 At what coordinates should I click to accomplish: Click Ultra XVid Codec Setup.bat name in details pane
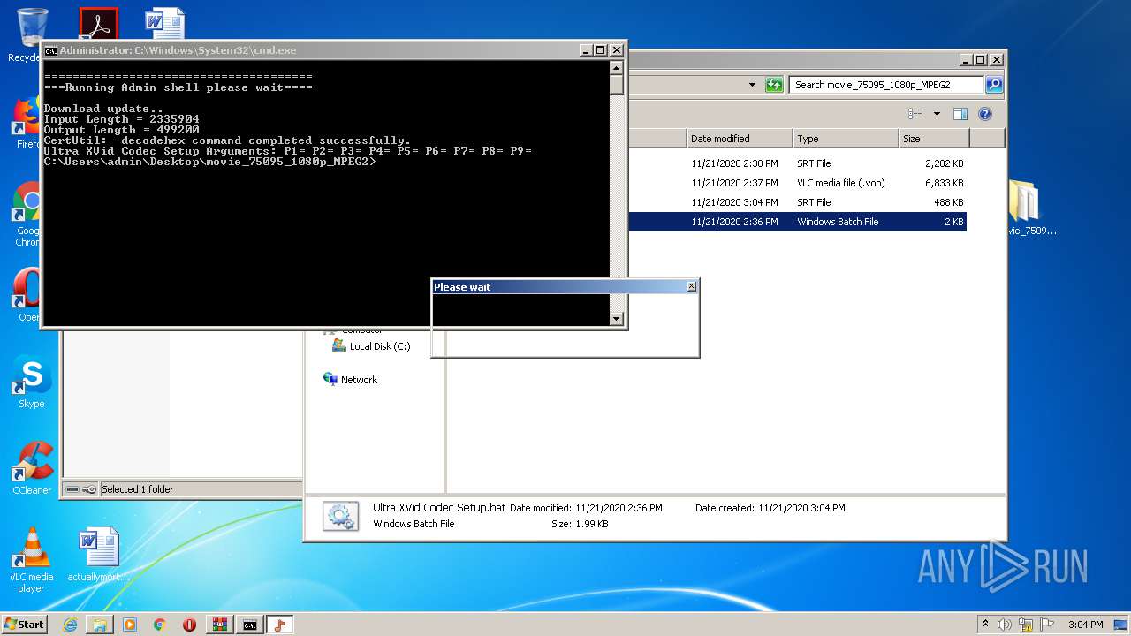point(439,508)
